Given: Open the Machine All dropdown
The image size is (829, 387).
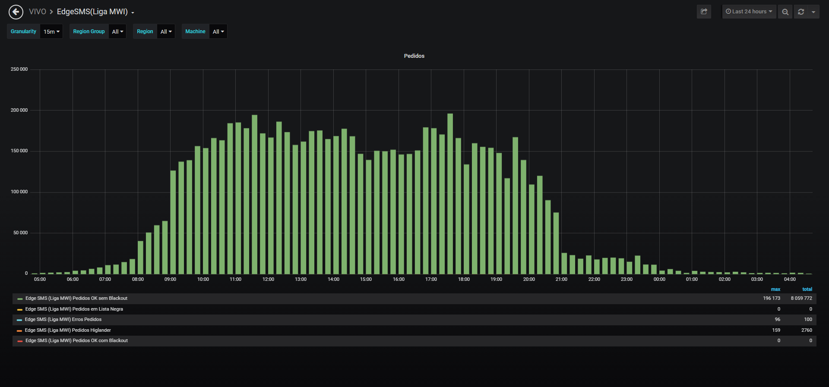Looking at the screenshot, I should pos(218,31).
